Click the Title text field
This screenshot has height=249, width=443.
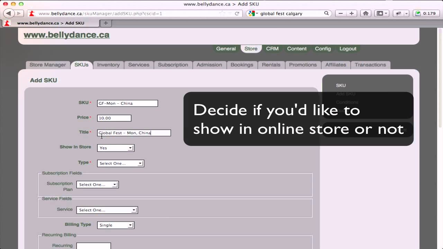(134, 133)
